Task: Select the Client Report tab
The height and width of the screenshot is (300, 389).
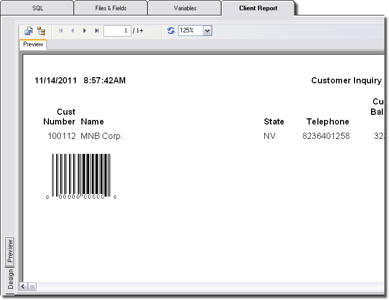Action: [258, 8]
